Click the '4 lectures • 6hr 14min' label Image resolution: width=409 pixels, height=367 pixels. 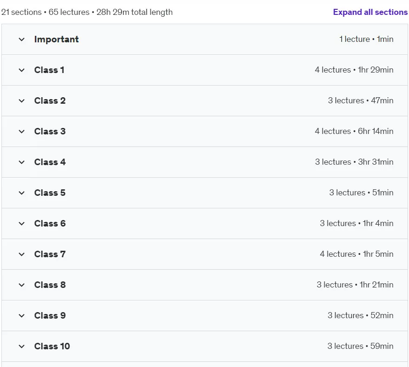[354, 131]
